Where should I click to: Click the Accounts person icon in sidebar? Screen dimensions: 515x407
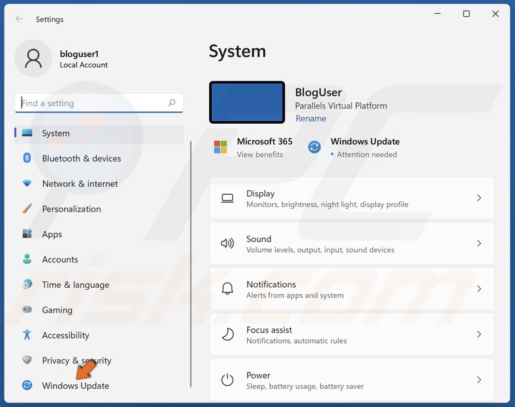27,259
